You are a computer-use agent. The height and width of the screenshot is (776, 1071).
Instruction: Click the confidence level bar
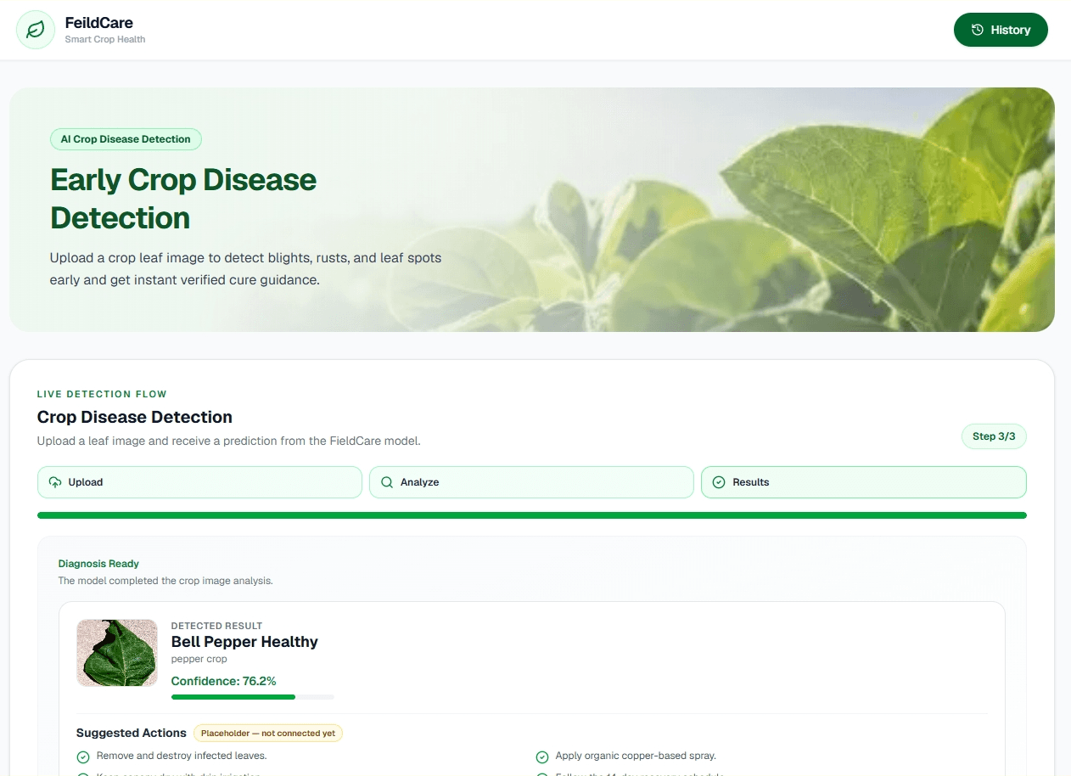point(253,697)
